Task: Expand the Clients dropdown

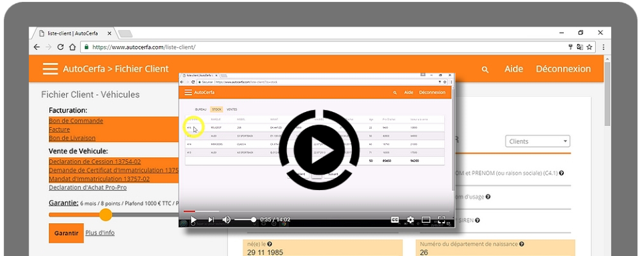Action: (x=538, y=142)
